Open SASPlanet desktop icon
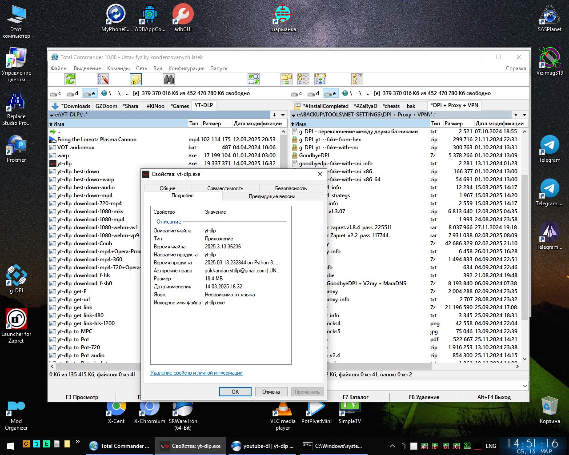Image resolution: width=569 pixels, height=455 pixels. coord(549,19)
